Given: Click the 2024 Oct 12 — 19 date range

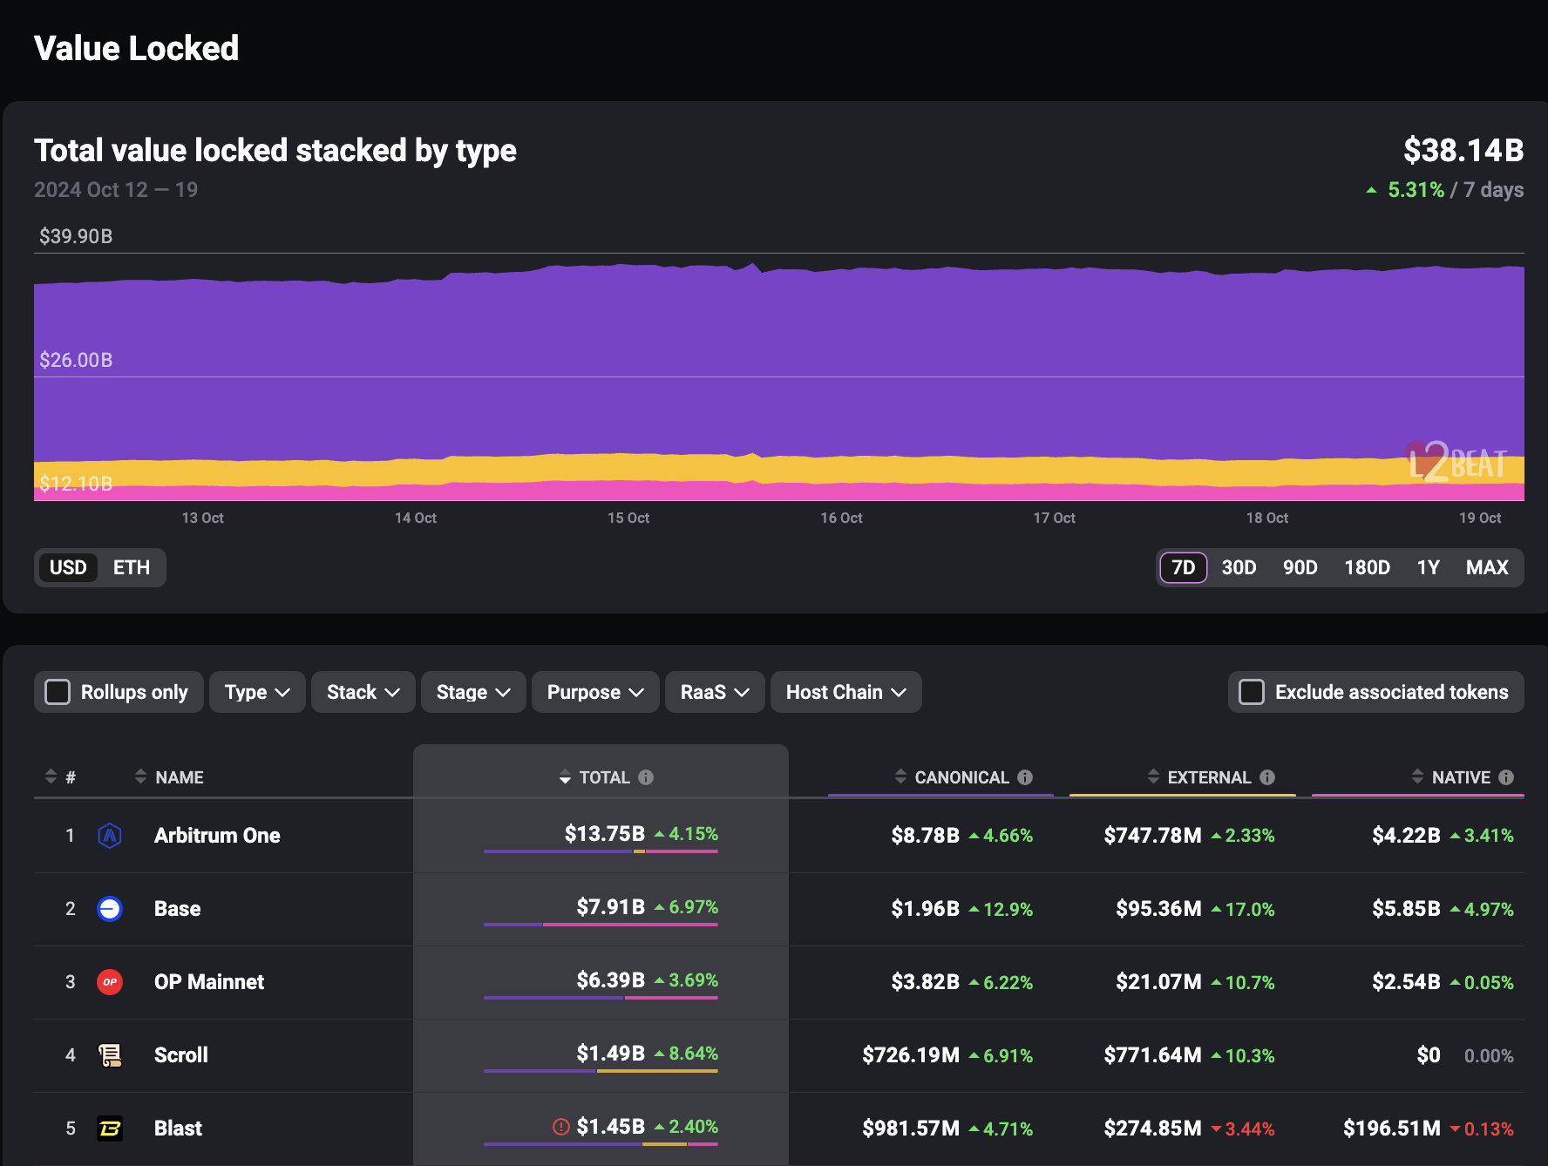Looking at the screenshot, I should (x=116, y=190).
